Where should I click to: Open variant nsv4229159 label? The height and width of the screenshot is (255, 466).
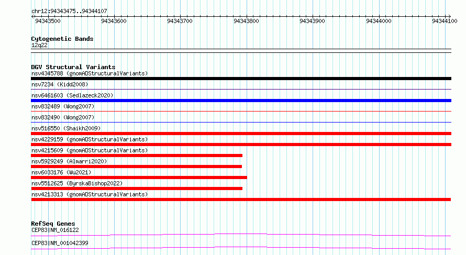[x=90, y=139]
